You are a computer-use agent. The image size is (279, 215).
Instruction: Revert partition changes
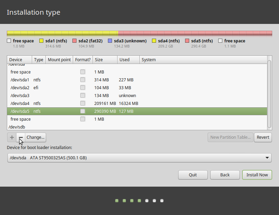263,137
